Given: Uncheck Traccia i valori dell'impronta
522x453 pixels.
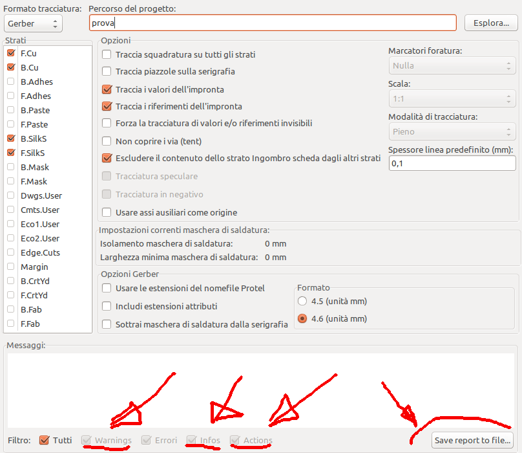Looking at the screenshot, I should click(x=107, y=89).
